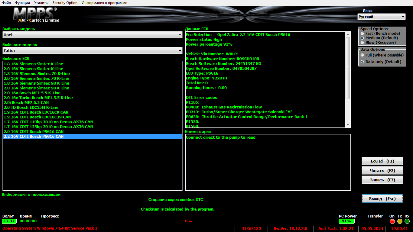Viewport: 413px width, 232px height.
Task: Click the green Rx indicator light
Action: point(407,221)
